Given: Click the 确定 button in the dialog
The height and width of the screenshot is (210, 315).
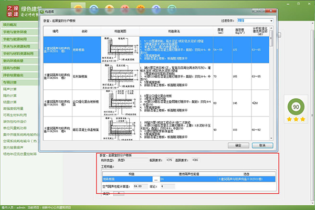Looking at the screenshot, I should point(238,145).
